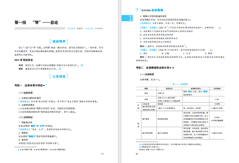Click the blue note marker at page 12 bottom
239x163 pixels.
pos(140,144)
